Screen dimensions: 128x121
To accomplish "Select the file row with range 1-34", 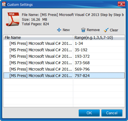I will click(x=64, y=43).
